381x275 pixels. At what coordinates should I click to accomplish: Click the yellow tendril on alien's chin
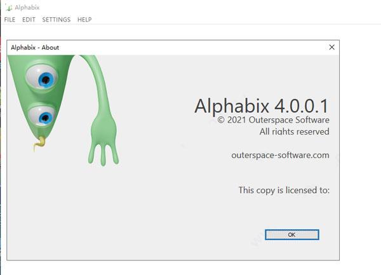(39, 143)
